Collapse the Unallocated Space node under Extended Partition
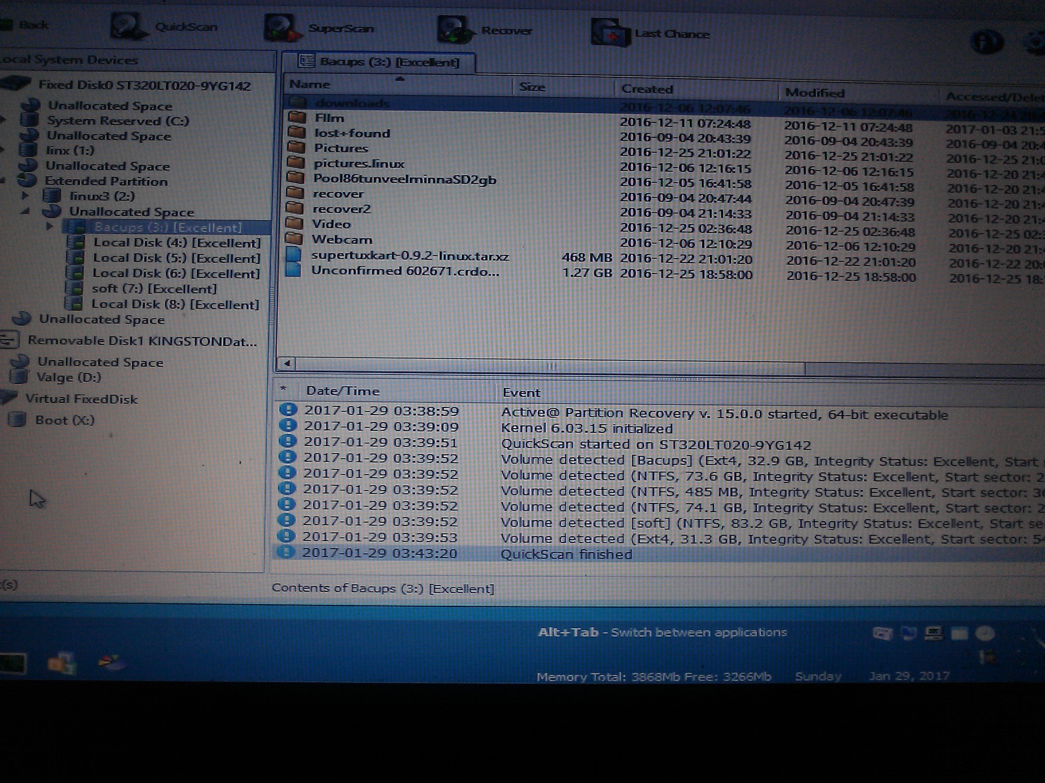This screenshot has width=1045, height=783. 25,211
